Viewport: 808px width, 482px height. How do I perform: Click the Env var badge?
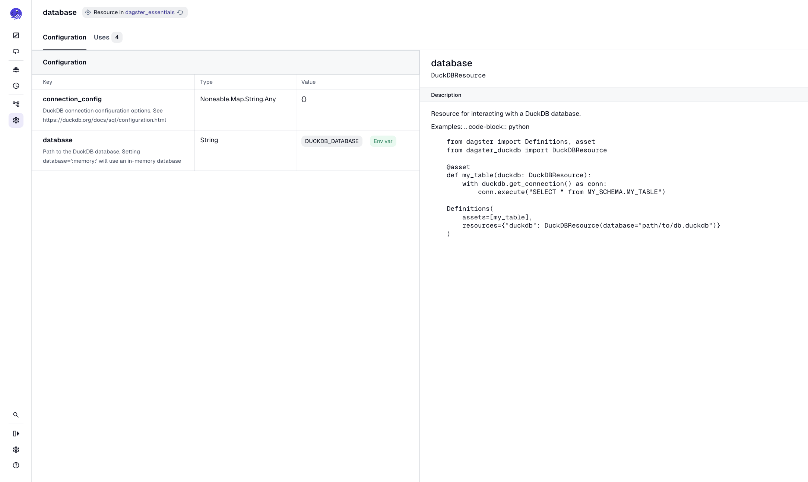[383, 141]
